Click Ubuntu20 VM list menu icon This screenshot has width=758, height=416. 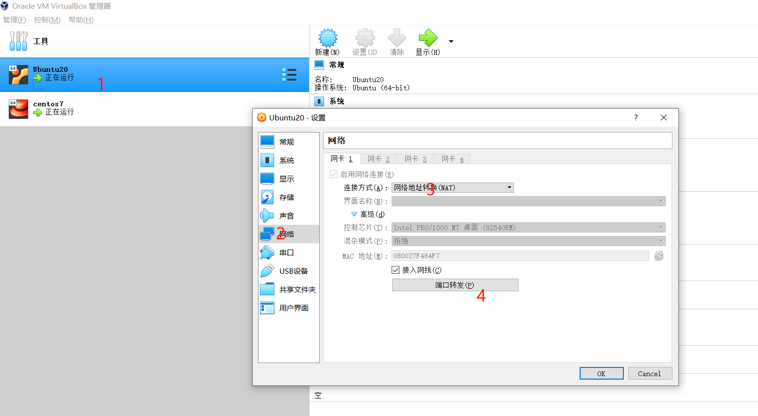coord(289,75)
